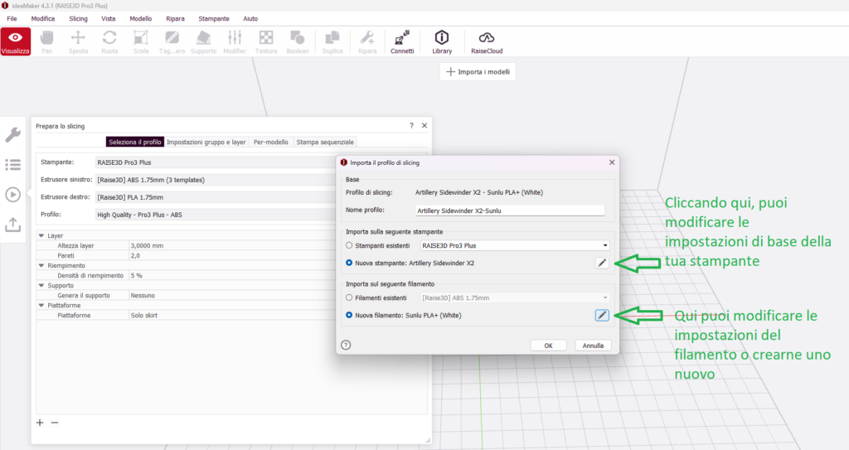Switch to Per-modello tab
The image size is (849, 450).
point(271,142)
